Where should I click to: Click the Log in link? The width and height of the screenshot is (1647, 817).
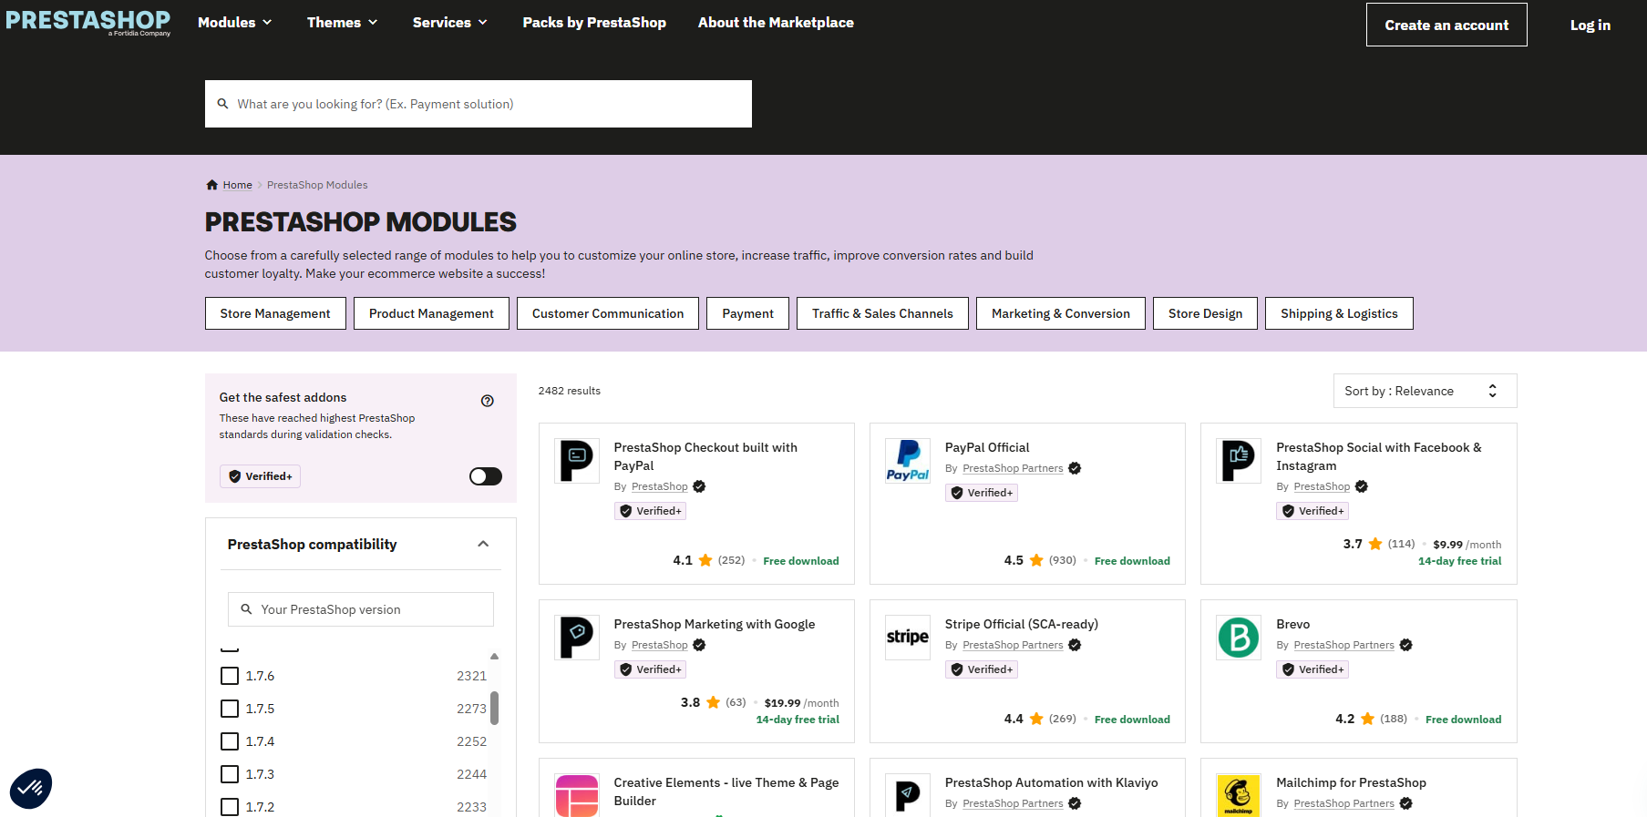click(x=1590, y=25)
